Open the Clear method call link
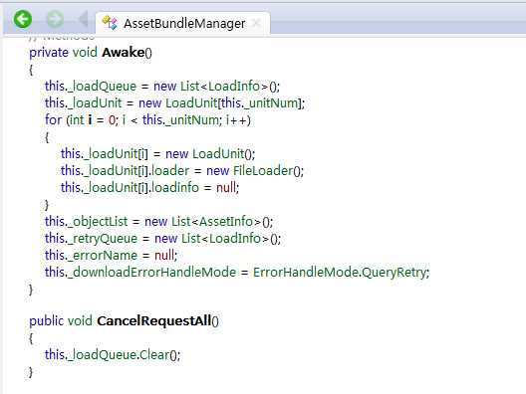Image resolution: width=526 pixels, height=394 pixels. (x=154, y=354)
